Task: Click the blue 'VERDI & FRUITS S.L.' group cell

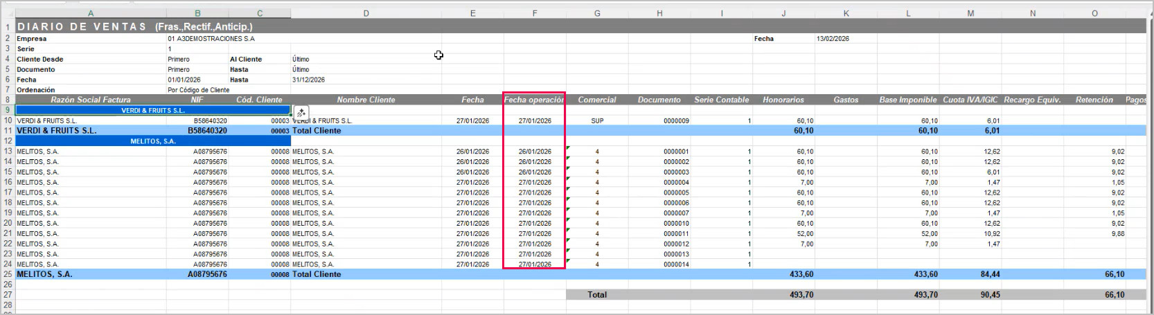Action: tap(153, 110)
